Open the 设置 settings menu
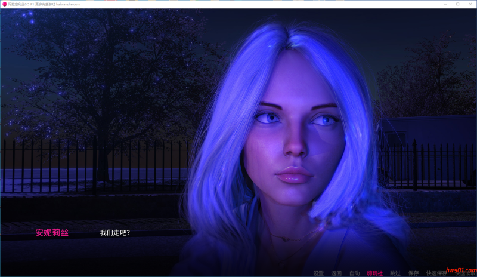 point(318,273)
